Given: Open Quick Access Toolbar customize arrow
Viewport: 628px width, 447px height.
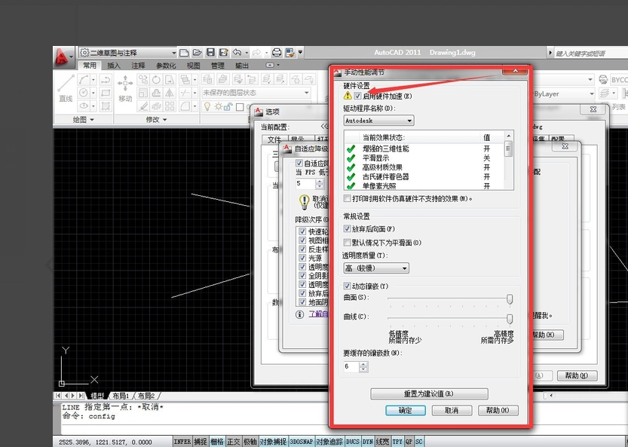Looking at the screenshot, I should [x=300, y=53].
